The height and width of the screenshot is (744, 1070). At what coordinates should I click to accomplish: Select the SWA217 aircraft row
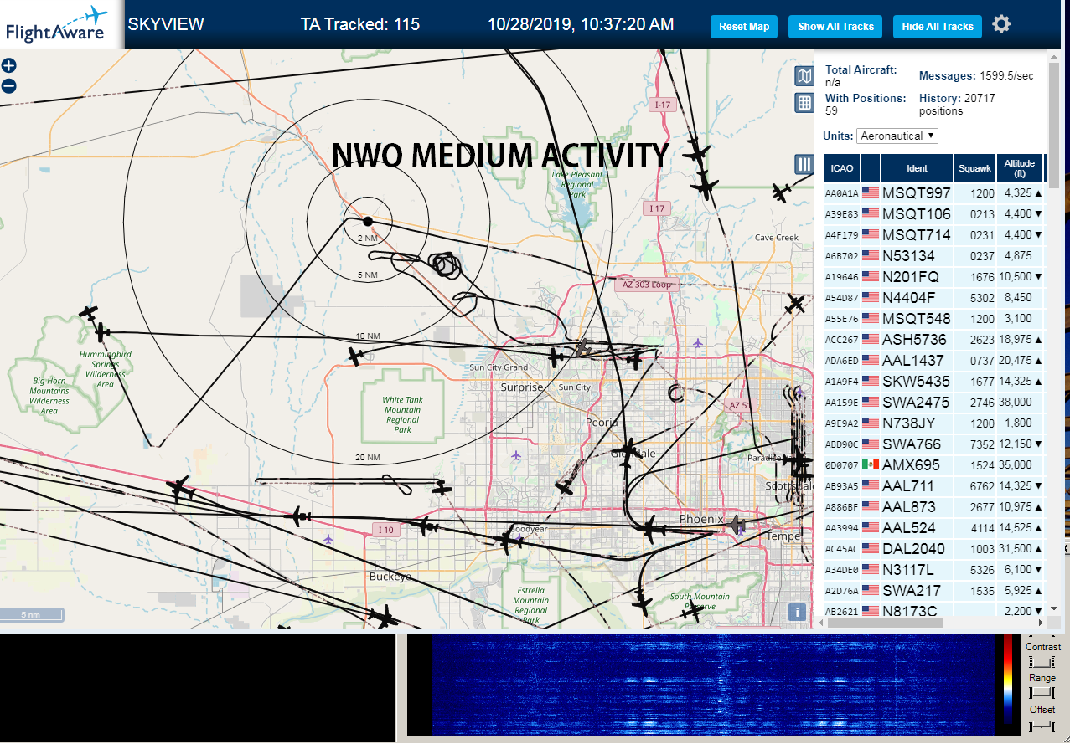(934, 590)
